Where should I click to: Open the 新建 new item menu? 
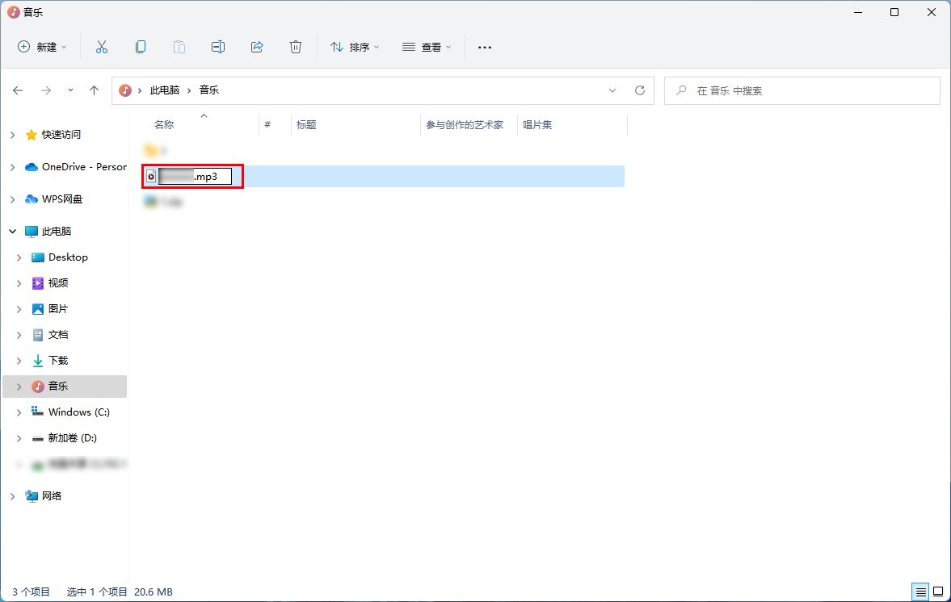42,47
